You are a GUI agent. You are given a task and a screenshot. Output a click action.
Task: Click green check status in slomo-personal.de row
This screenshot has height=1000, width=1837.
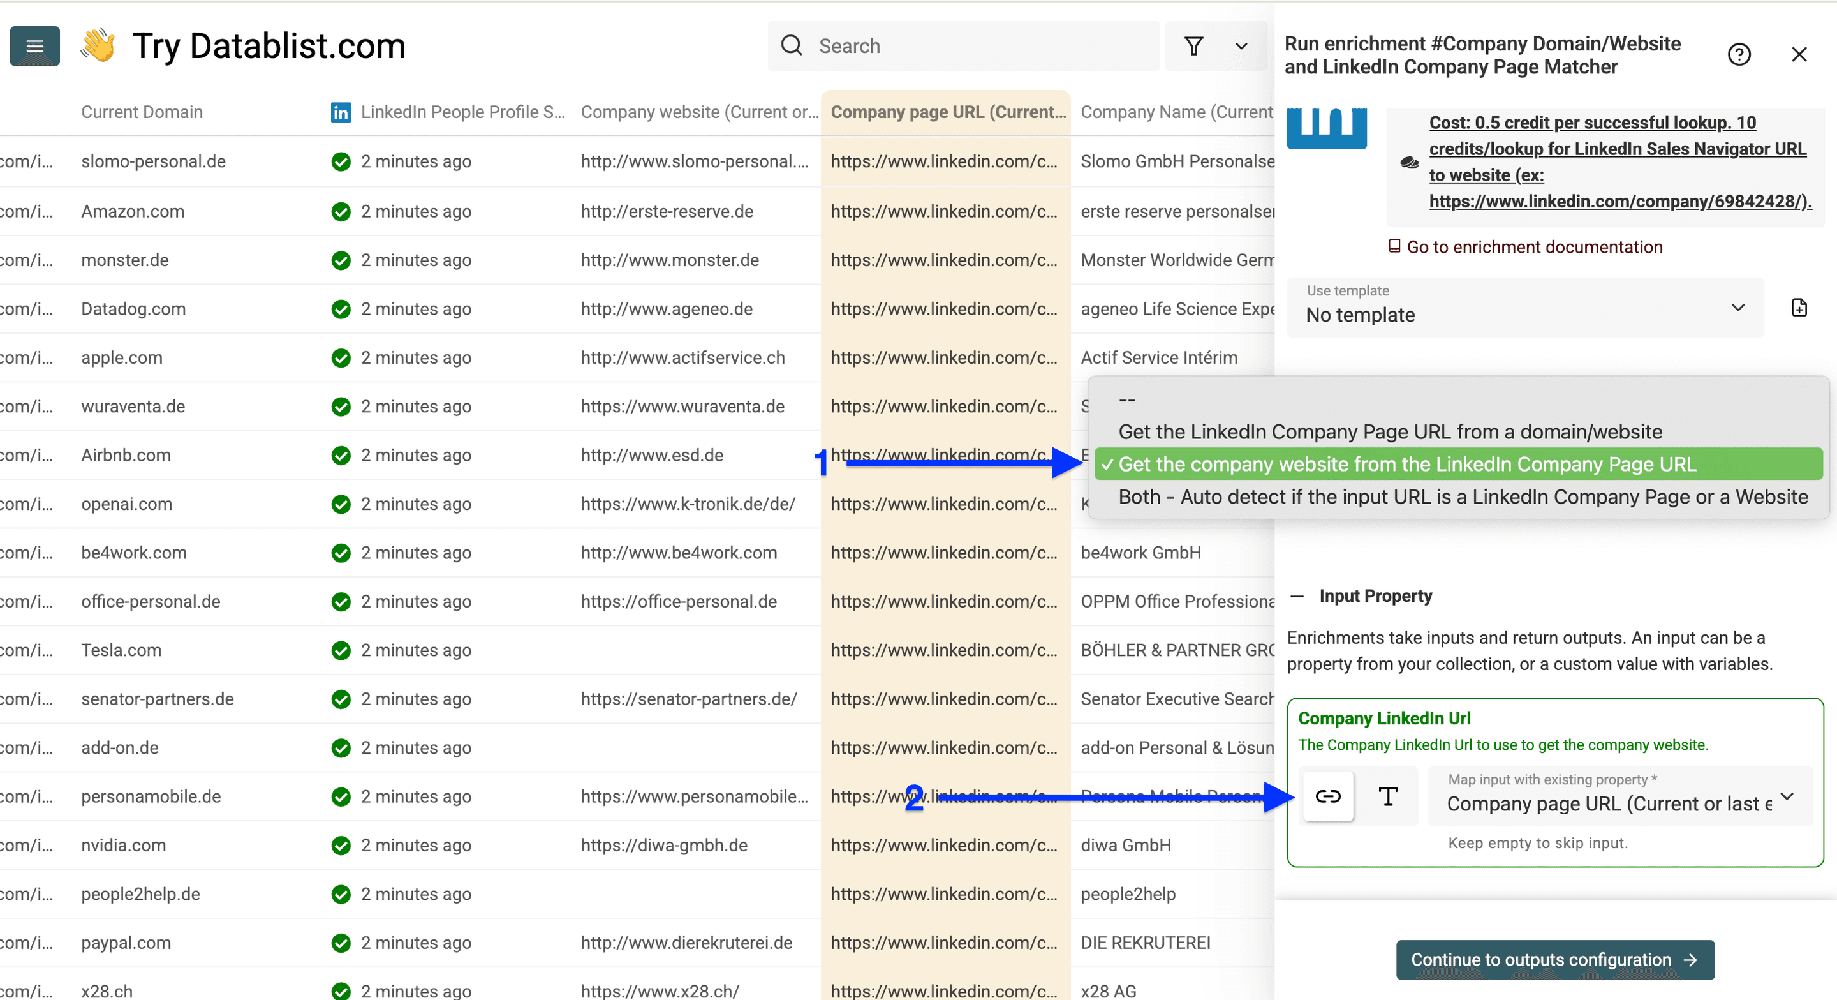341,162
